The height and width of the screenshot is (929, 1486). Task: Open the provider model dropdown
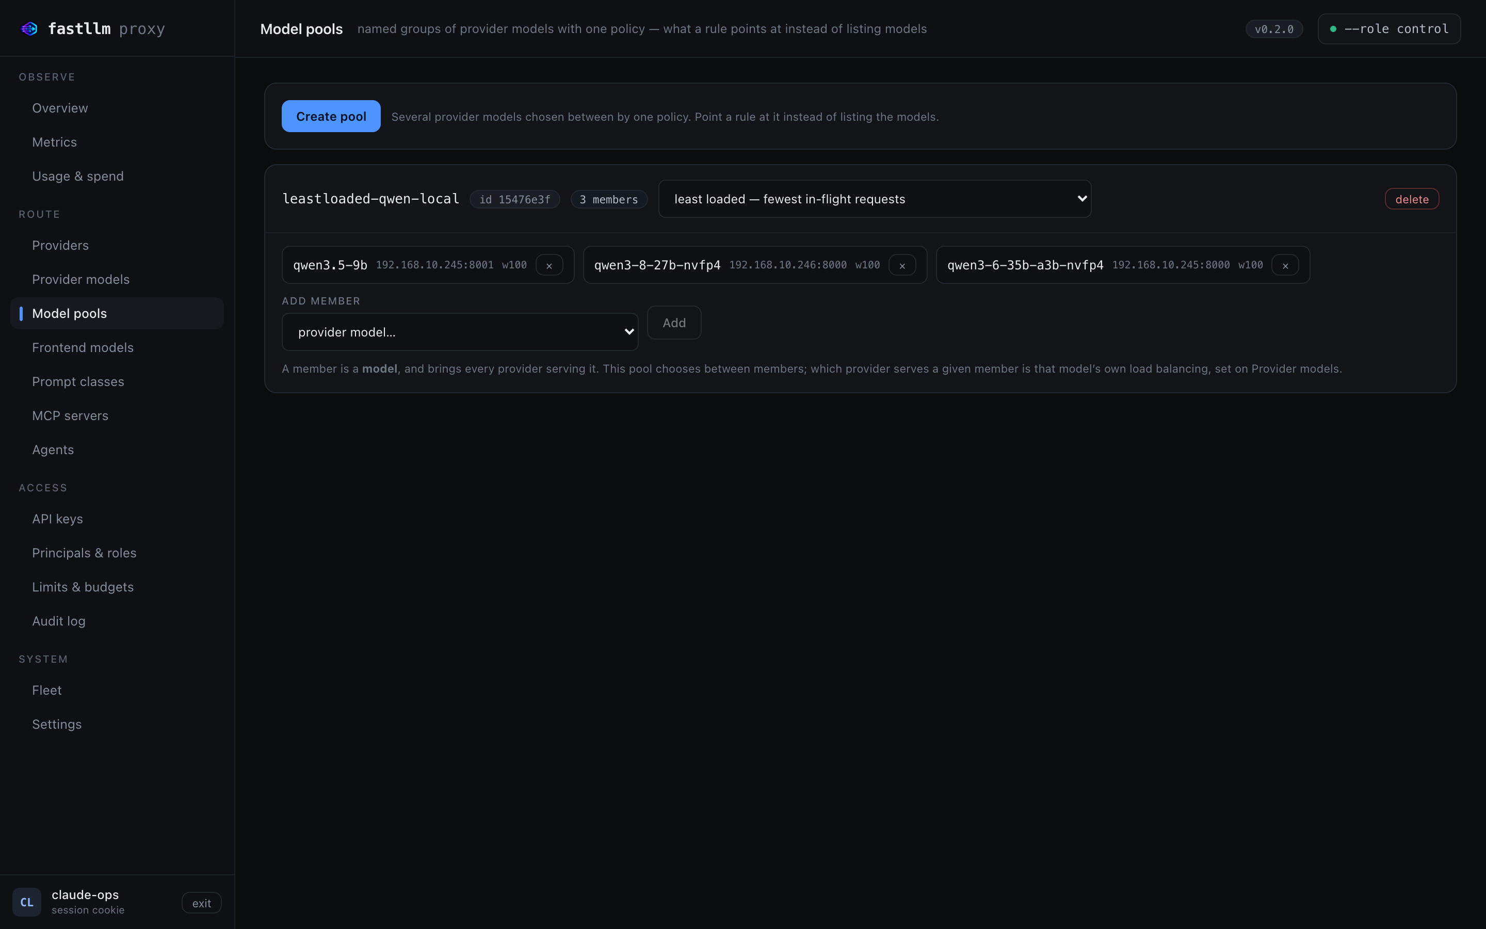pyautogui.click(x=460, y=332)
